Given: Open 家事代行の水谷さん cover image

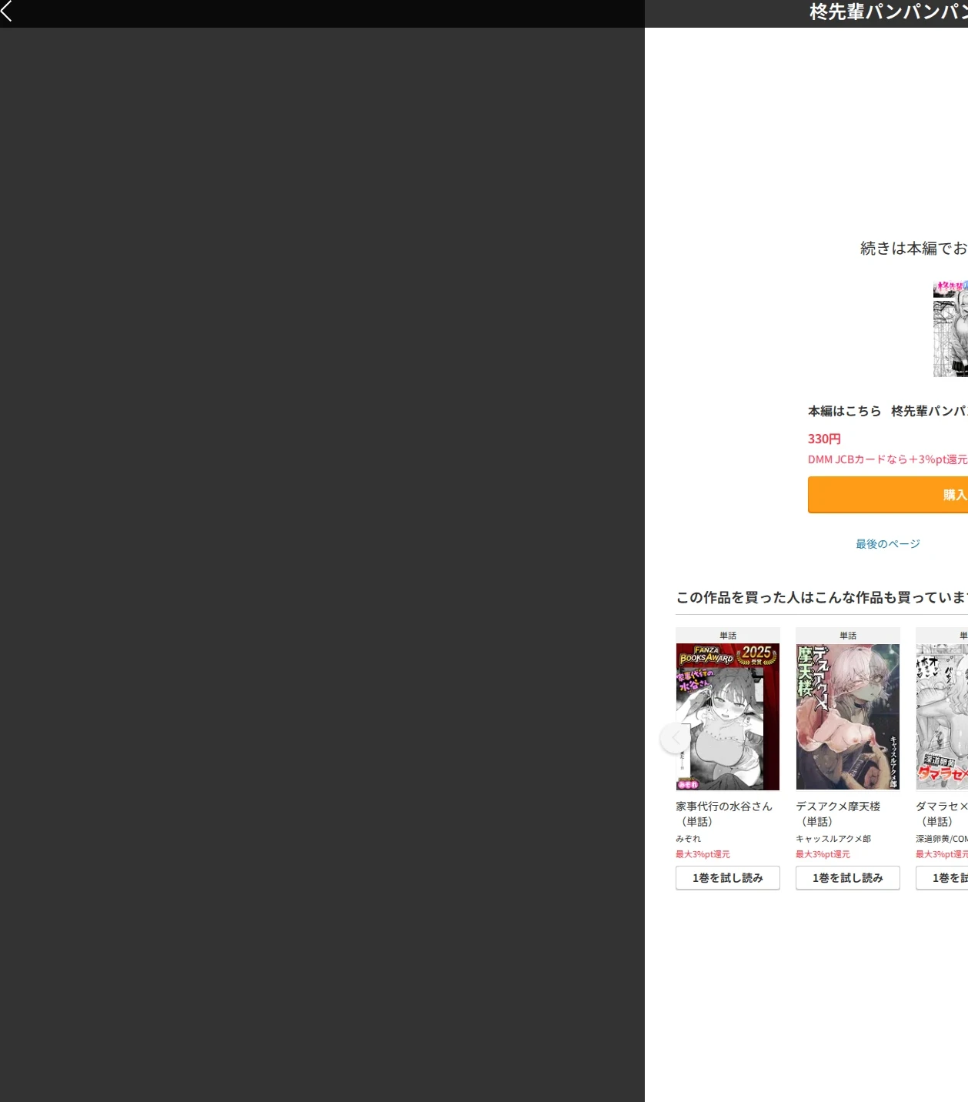Looking at the screenshot, I should click(x=728, y=716).
